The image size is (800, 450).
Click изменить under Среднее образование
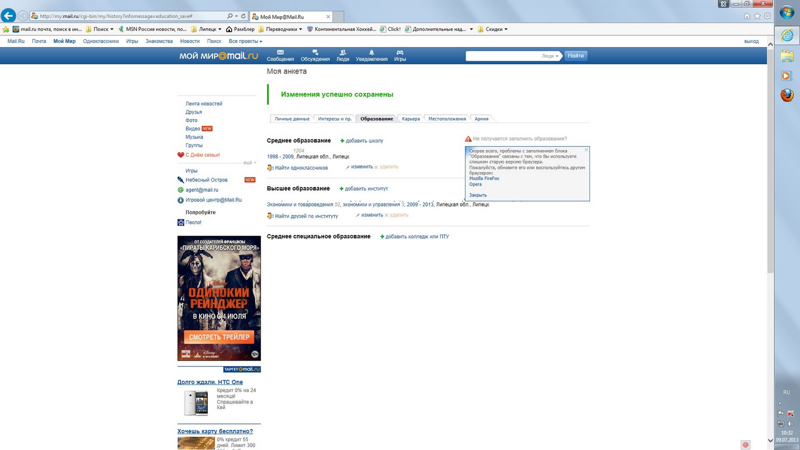[362, 167]
